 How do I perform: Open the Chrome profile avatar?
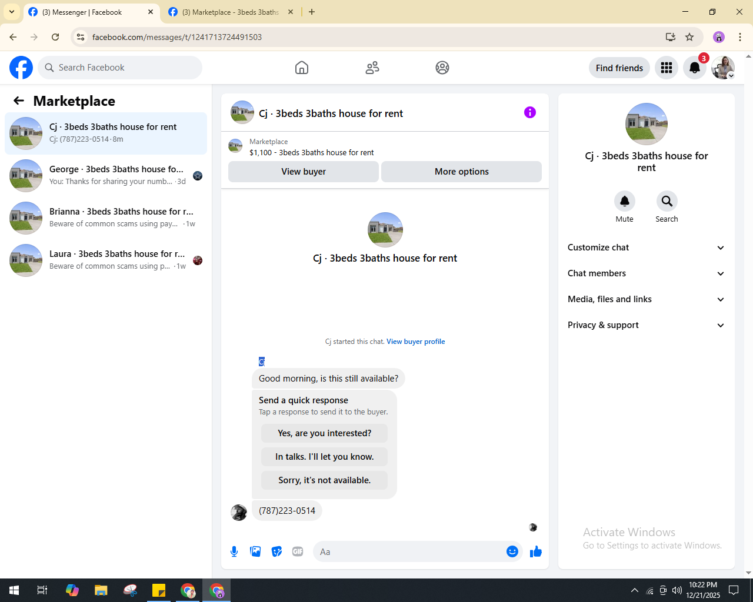click(x=719, y=37)
